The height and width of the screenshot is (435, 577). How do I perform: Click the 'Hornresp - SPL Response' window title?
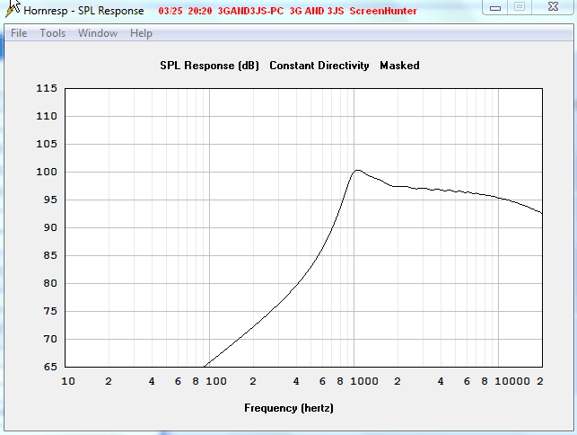83,11
